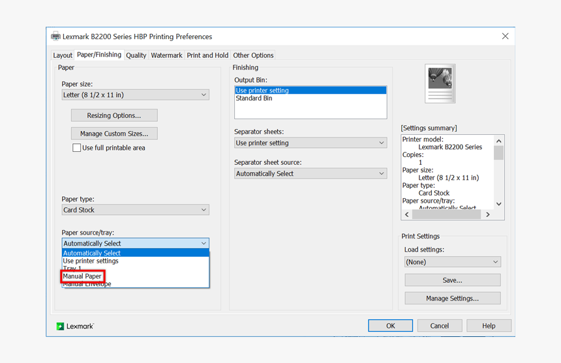Expand the Load settings dropdown
Viewport: 561px width, 363px height.
(x=452, y=262)
